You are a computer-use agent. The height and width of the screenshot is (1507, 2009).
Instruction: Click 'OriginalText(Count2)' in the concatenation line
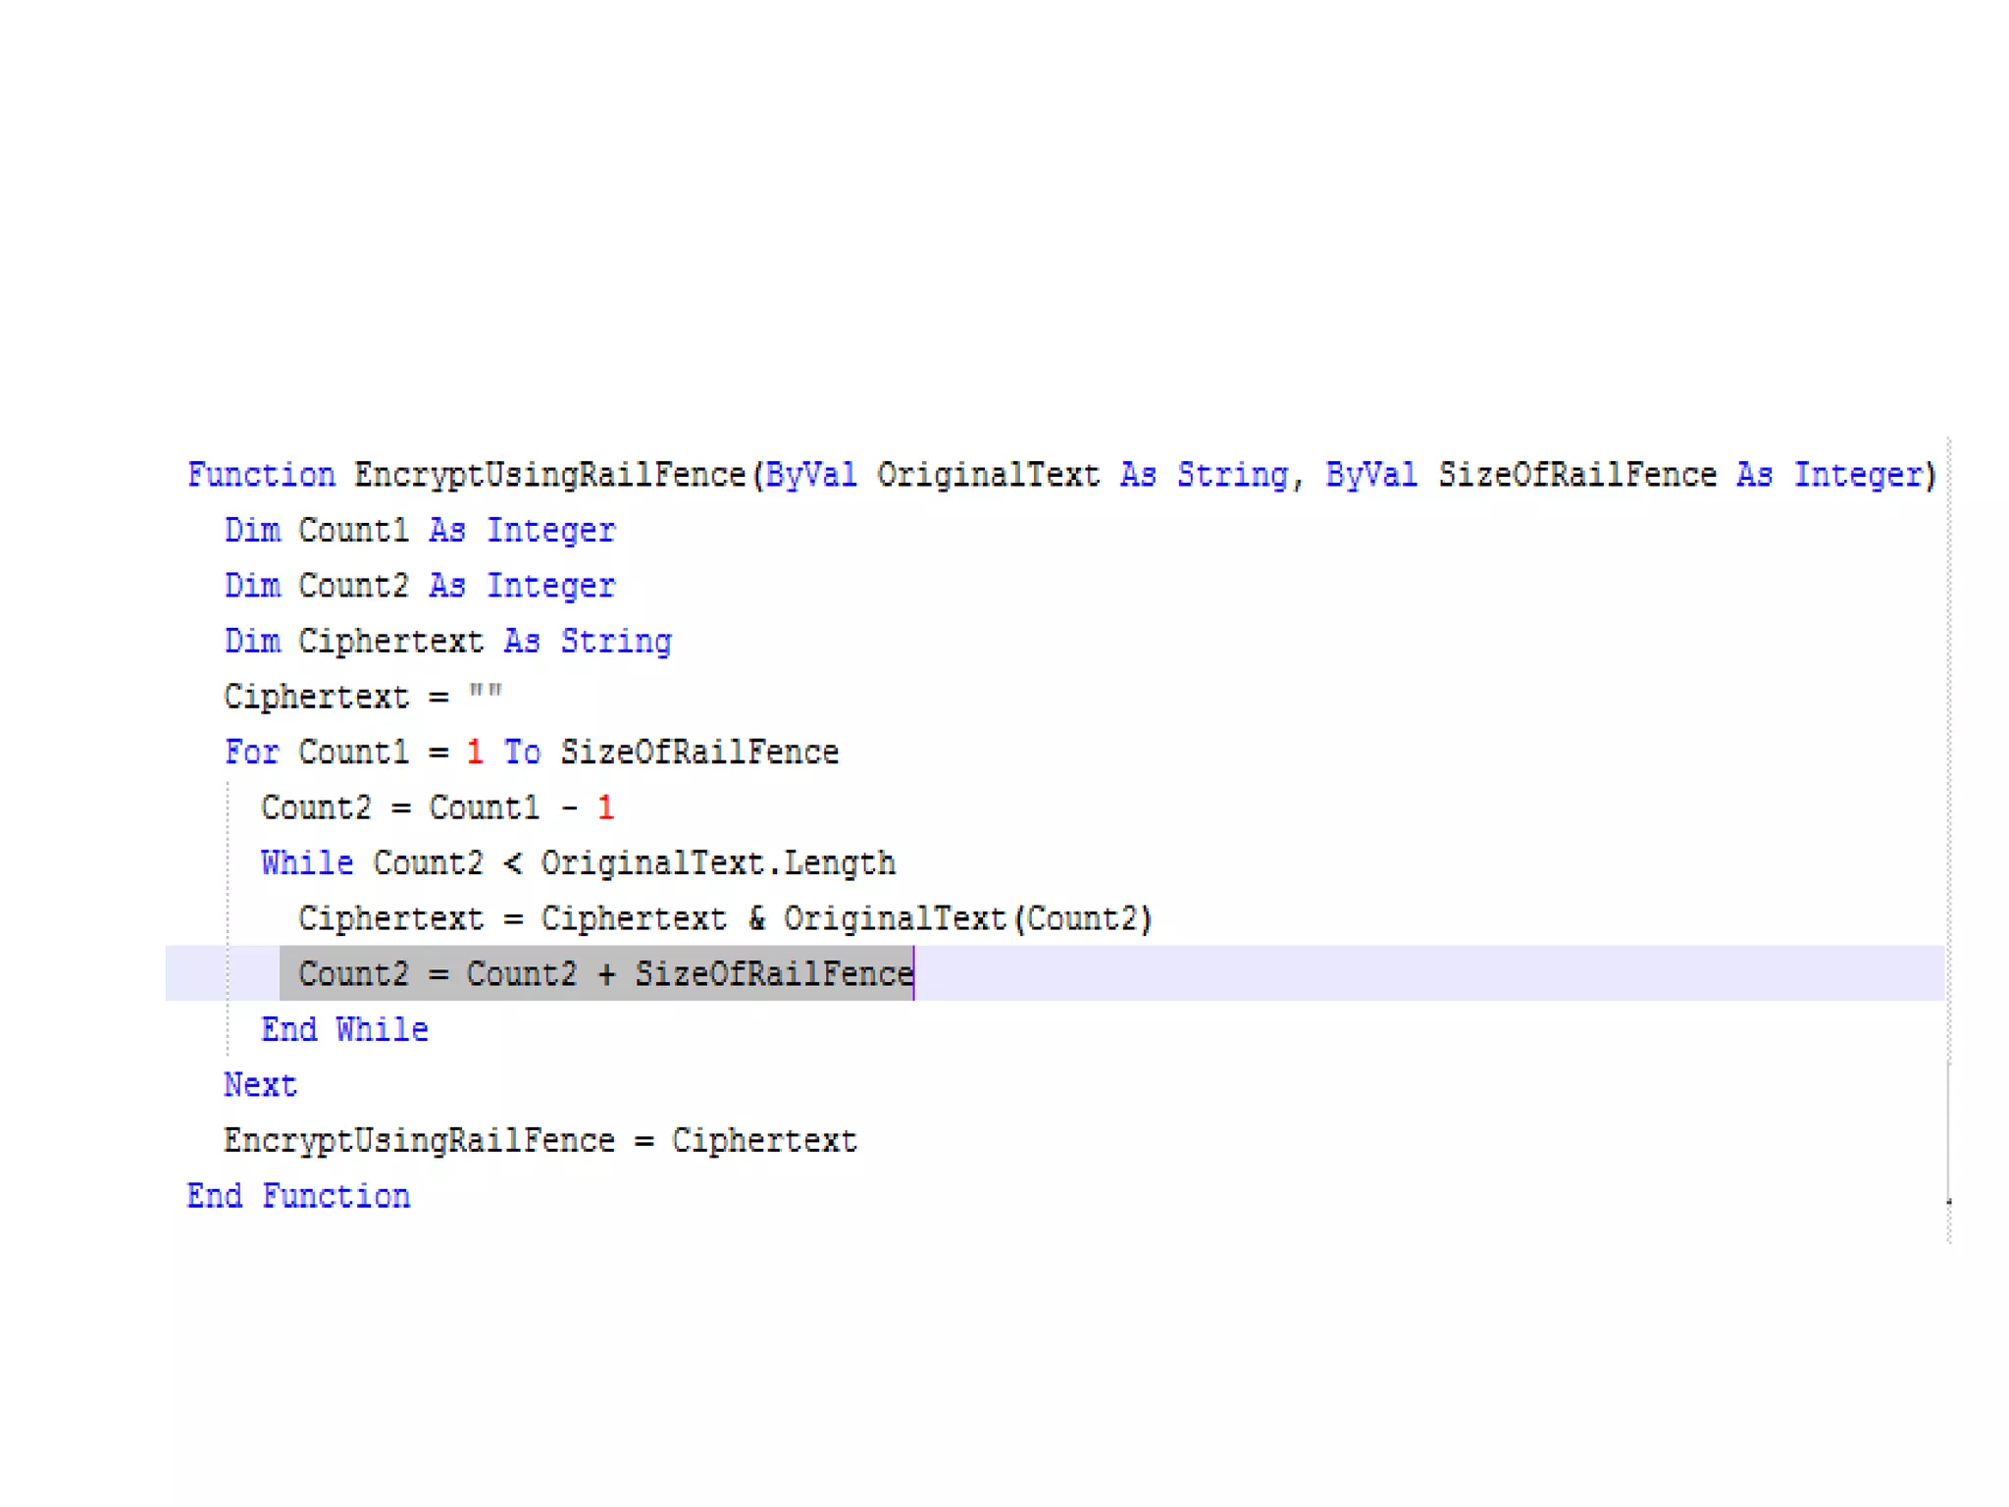coord(966,919)
